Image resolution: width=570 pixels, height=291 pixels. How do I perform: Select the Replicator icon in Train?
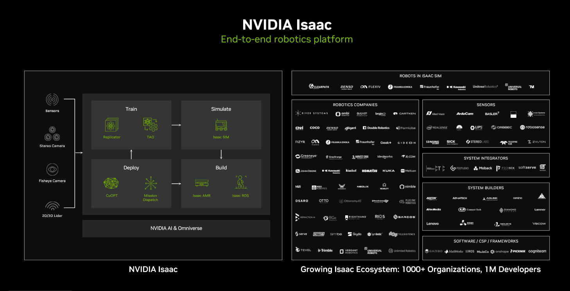click(112, 125)
